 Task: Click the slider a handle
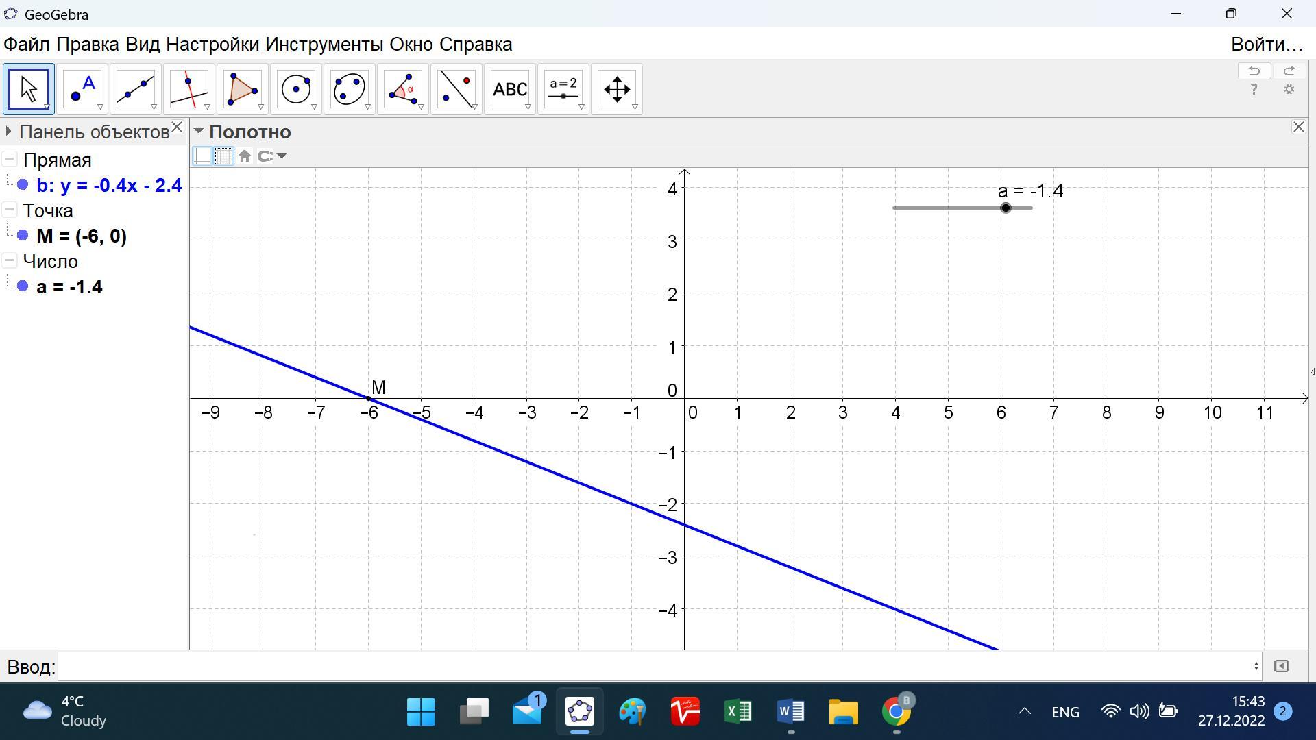pyautogui.click(x=1005, y=208)
